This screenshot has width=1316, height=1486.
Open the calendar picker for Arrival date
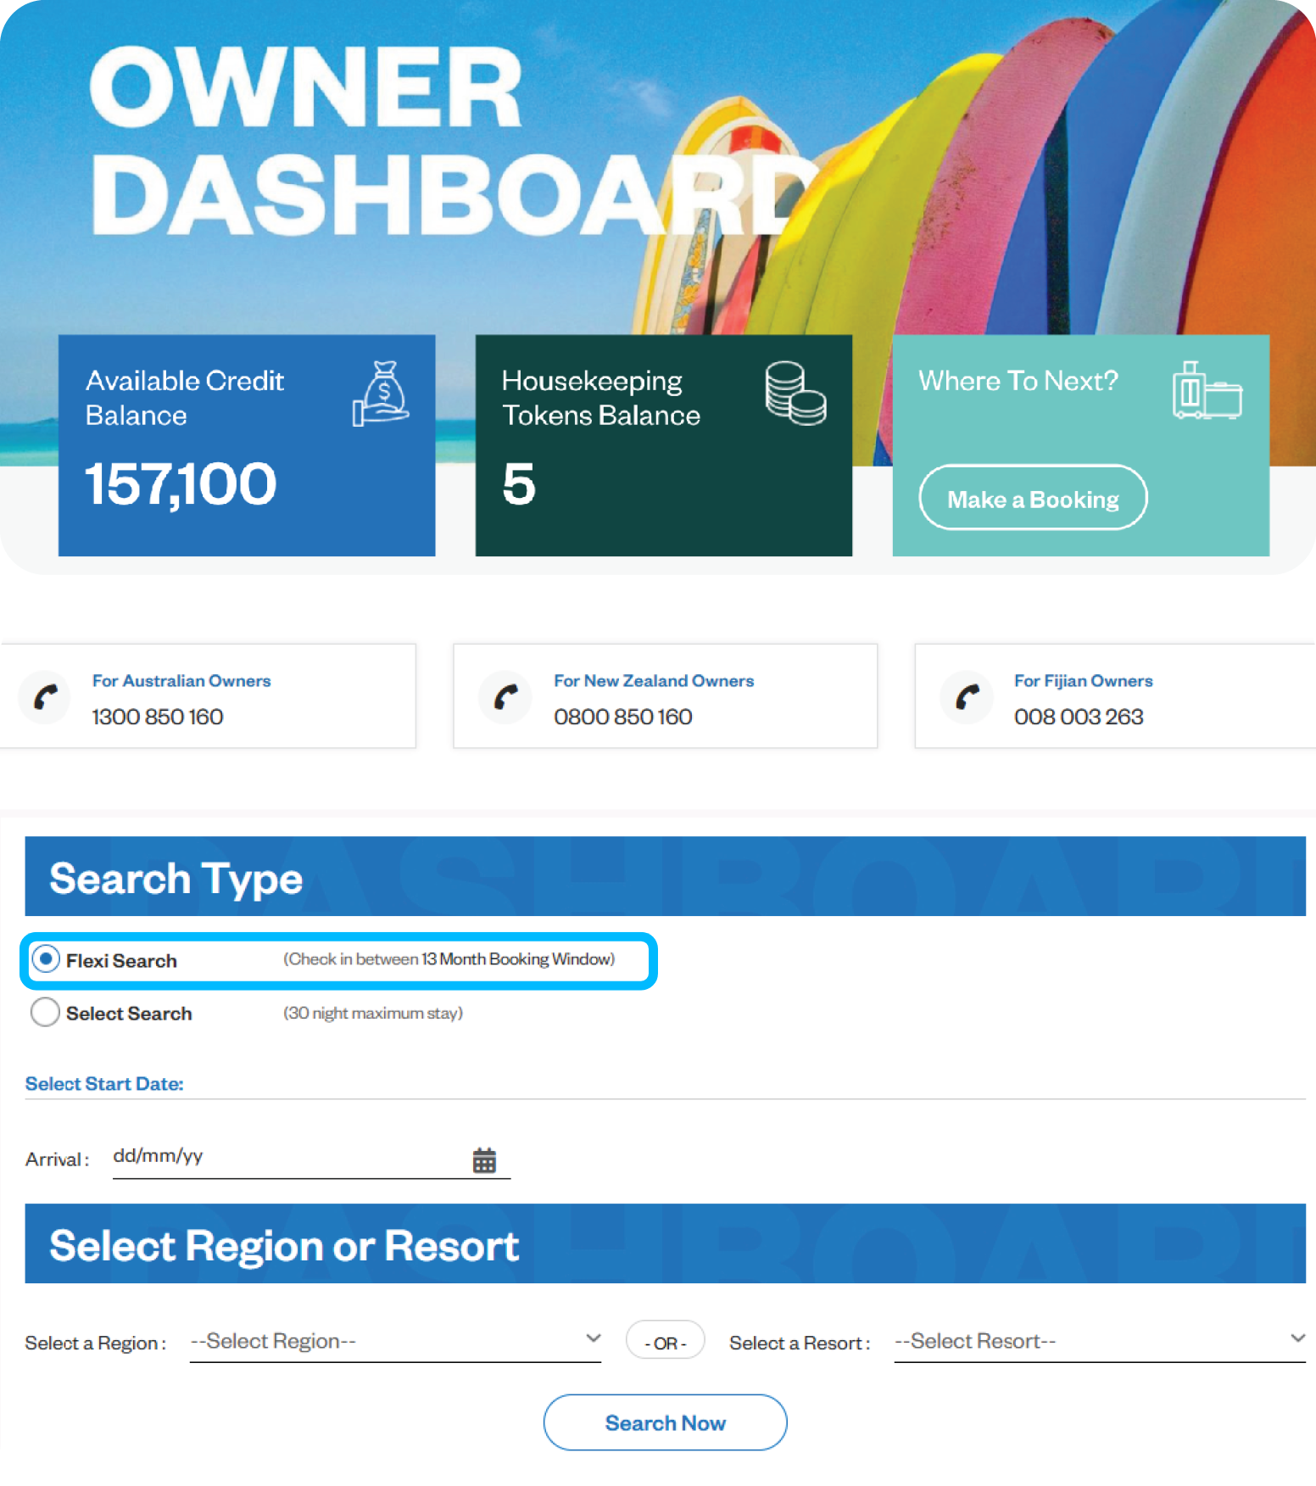click(484, 1159)
